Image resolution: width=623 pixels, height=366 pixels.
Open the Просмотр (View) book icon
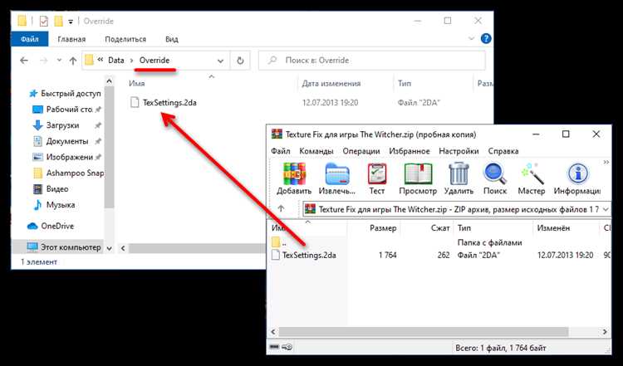(x=418, y=173)
